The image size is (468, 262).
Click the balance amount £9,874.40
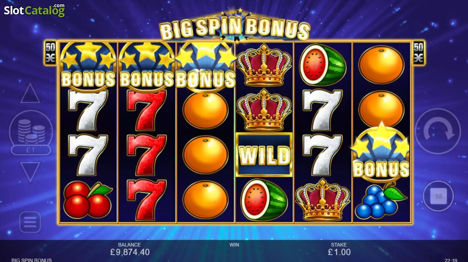130,252
